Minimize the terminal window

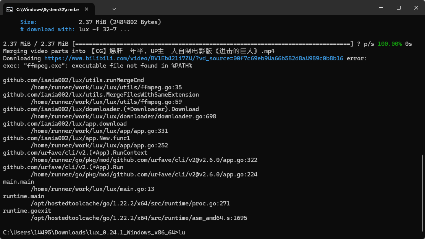tap(381, 8)
